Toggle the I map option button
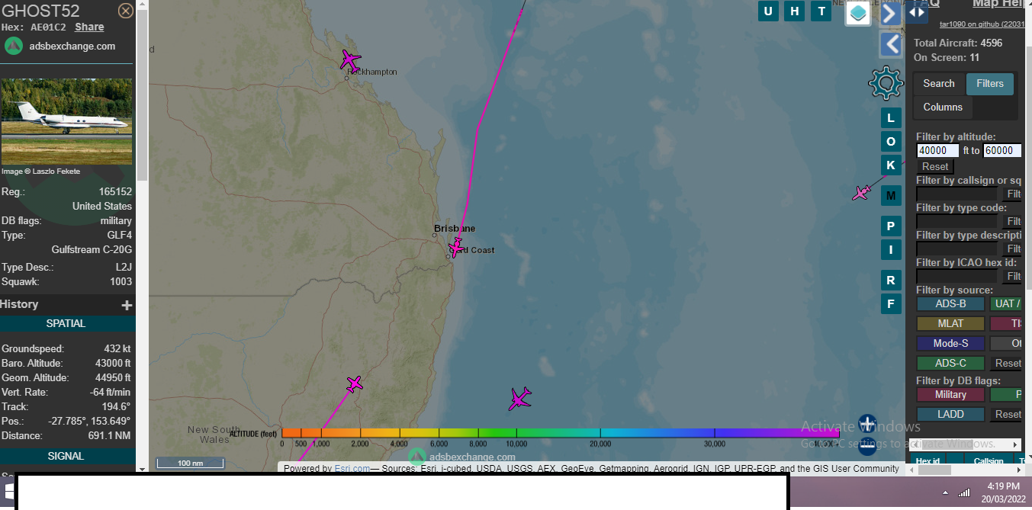Viewport: 1032px width, 510px height. tap(890, 249)
